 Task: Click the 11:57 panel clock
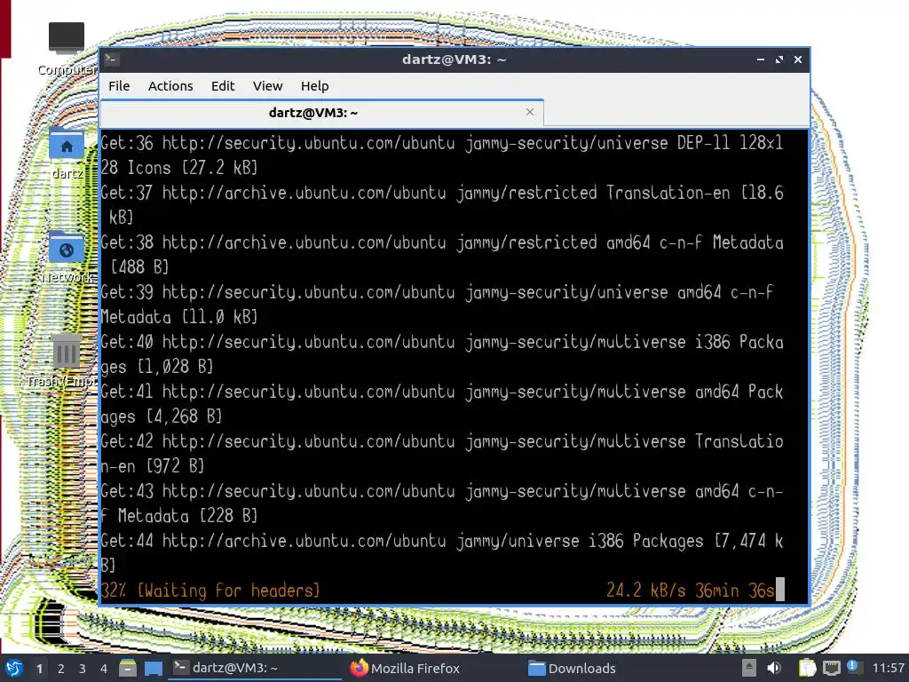(888, 668)
